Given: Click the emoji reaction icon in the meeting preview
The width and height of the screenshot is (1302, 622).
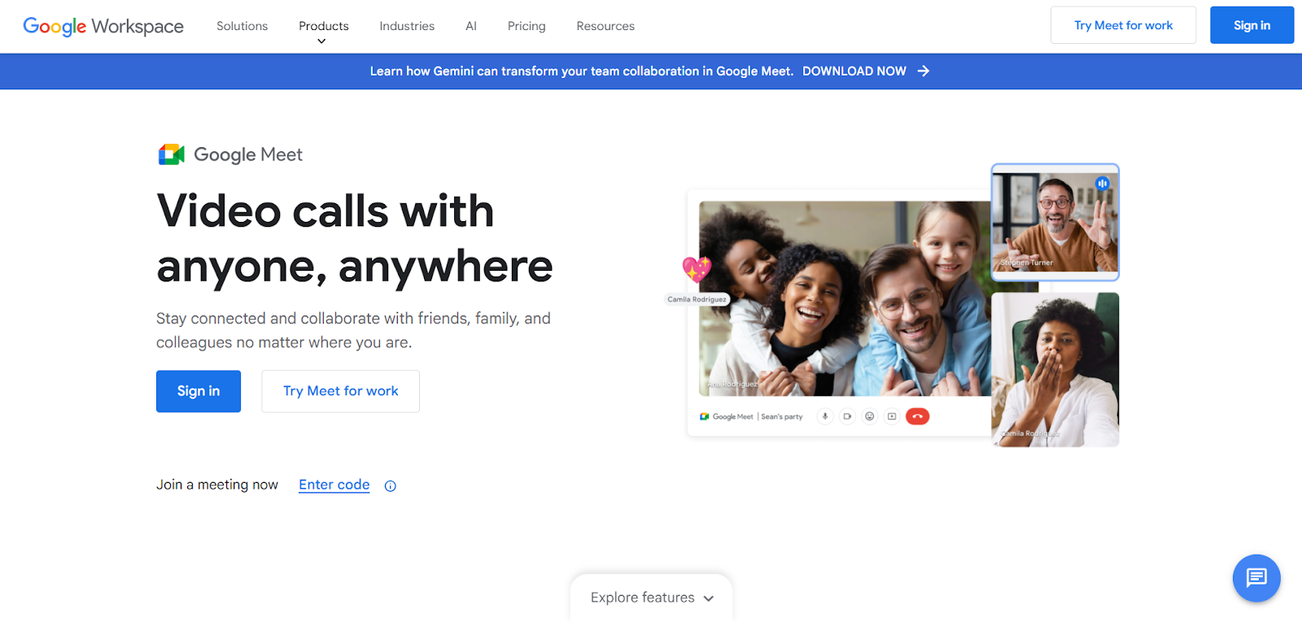Looking at the screenshot, I should pyautogui.click(x=870, y=416).
